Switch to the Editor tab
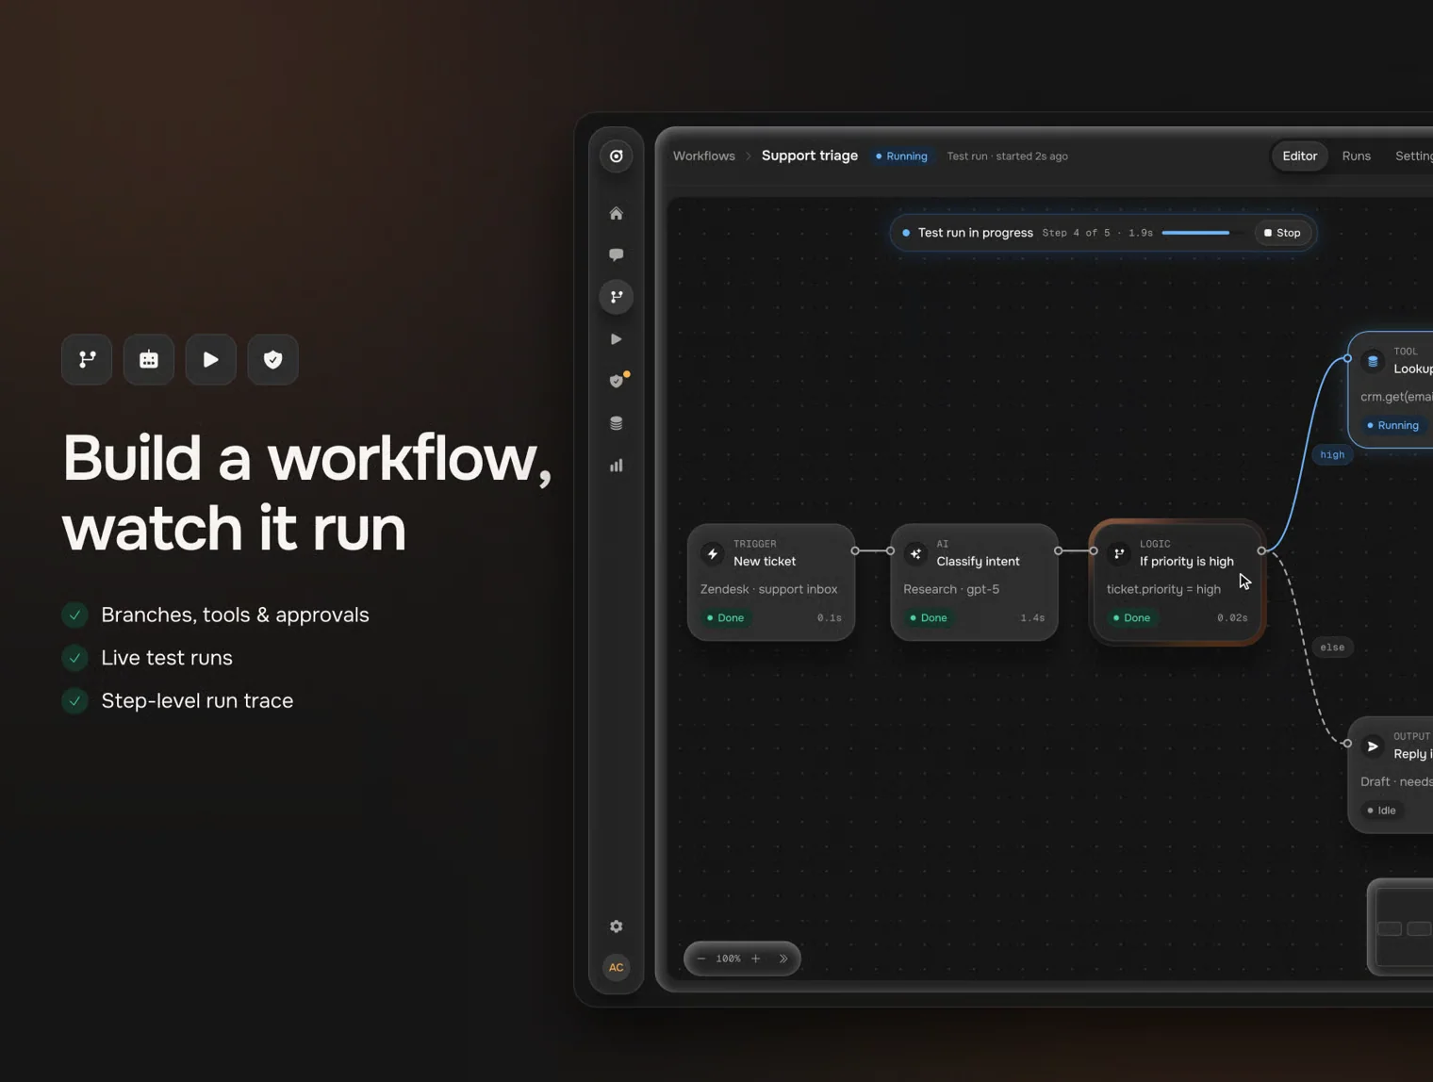The width and height of the screenshot is (1433, 1082). pos(1299,156)
